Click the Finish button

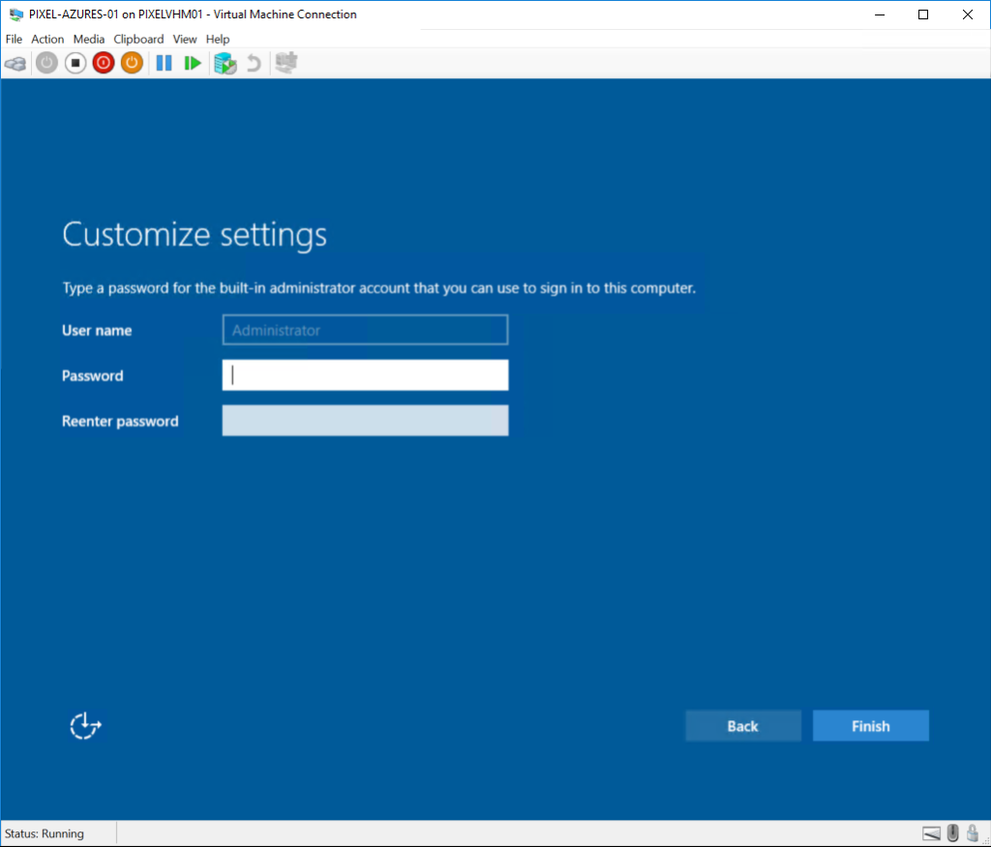869,725
